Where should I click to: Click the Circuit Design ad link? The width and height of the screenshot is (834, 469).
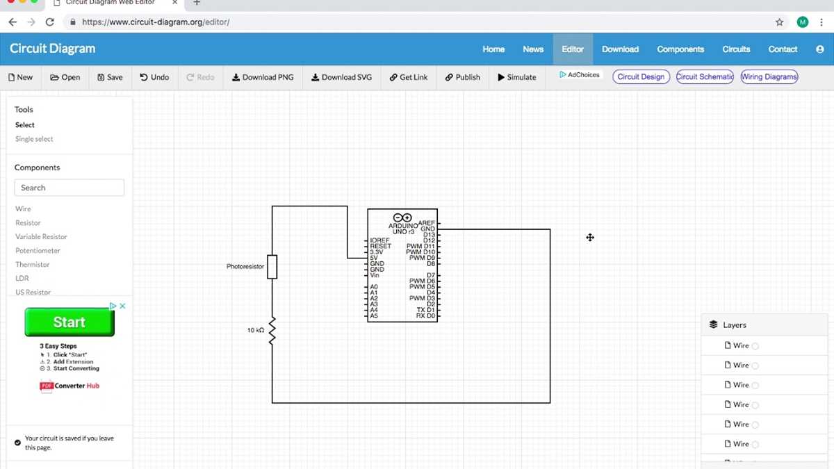coord(641,76)
